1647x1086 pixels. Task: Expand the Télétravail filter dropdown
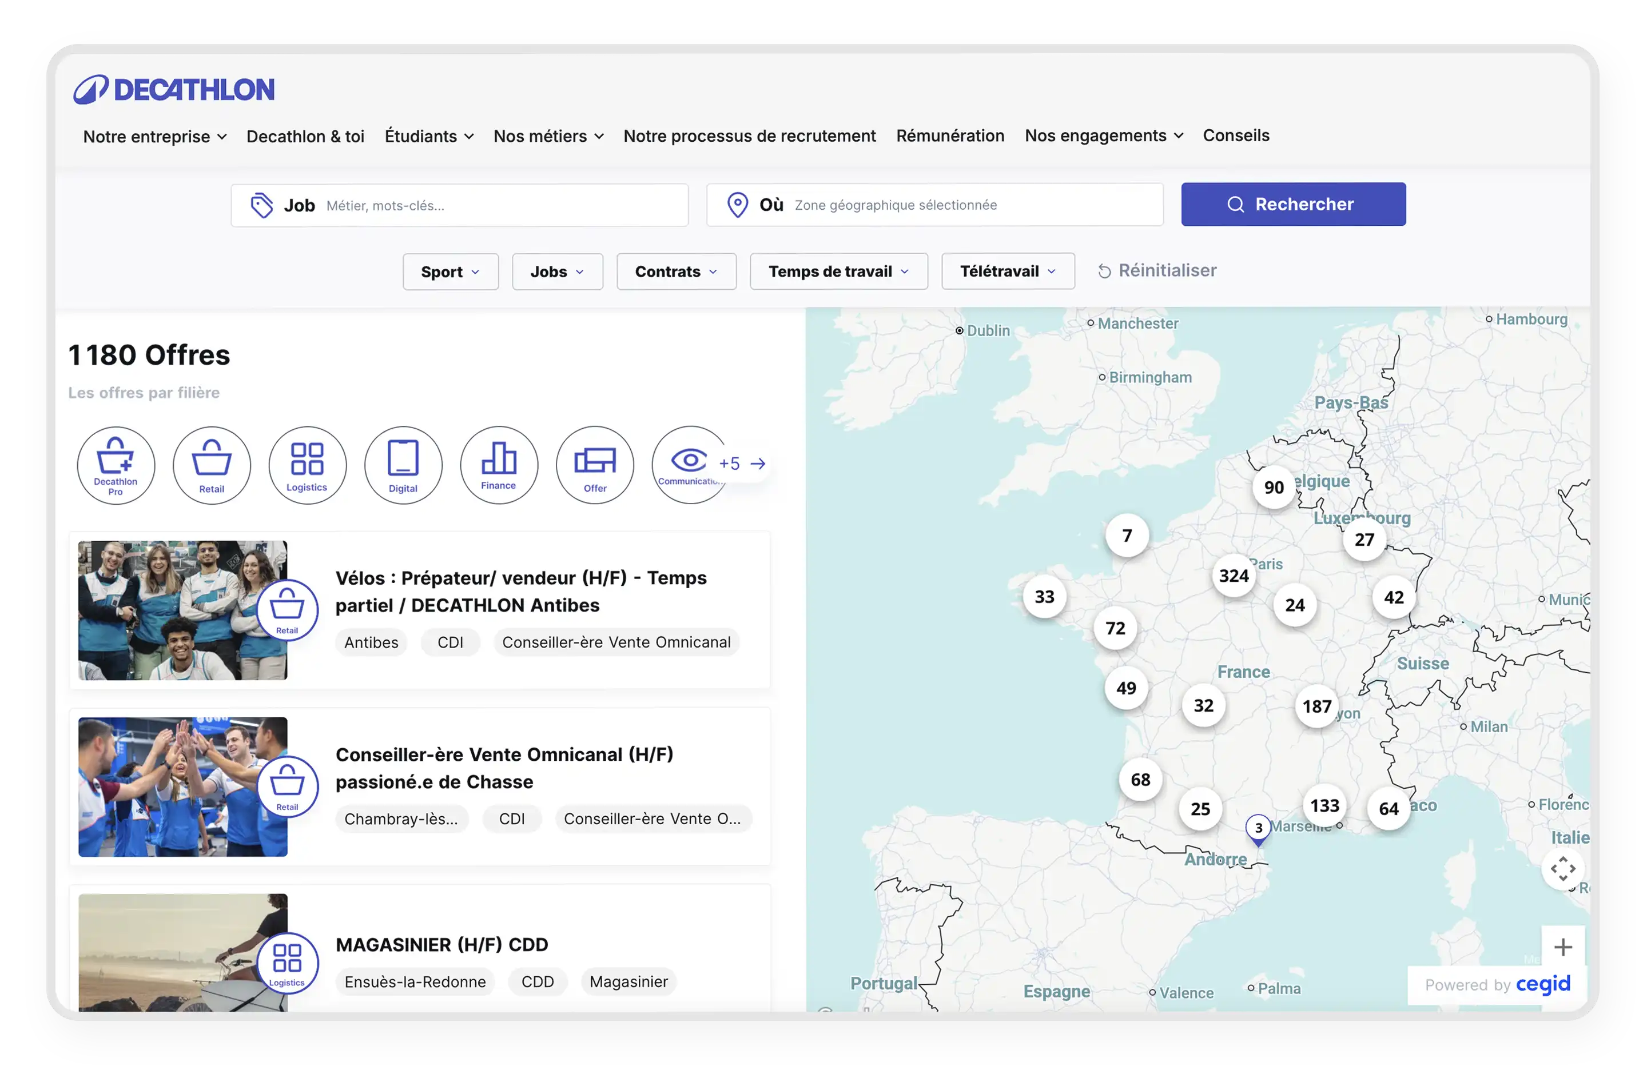click(x=1008, y=271)
